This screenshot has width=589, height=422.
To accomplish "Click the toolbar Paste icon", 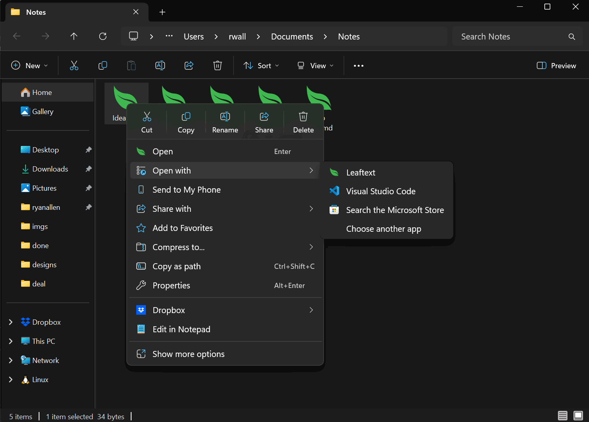I will click(132, 65).
